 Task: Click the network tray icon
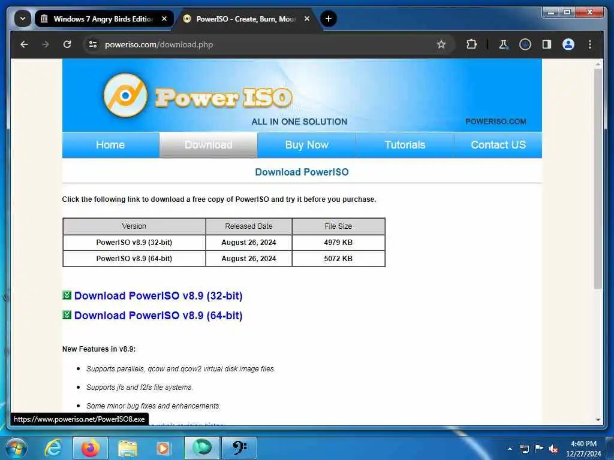(524, 449)
